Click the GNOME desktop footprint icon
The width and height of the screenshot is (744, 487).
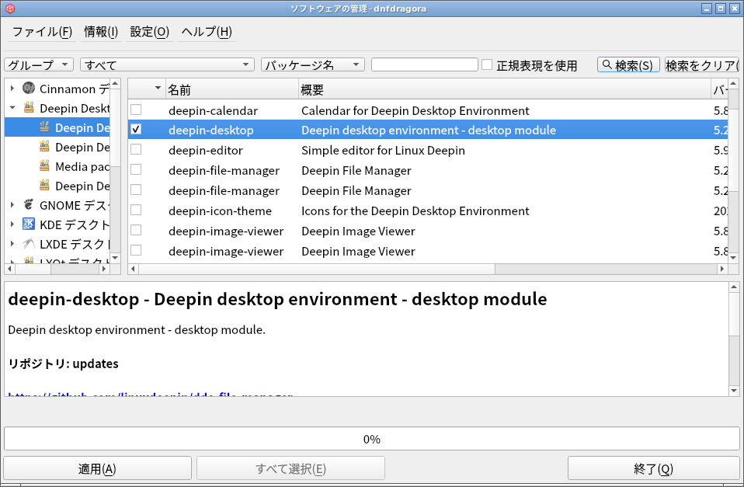[29, 204]
